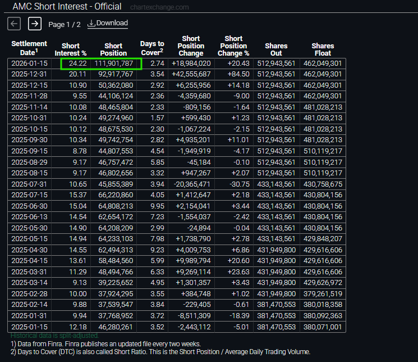
Task: Select the 2025-11-28 date cell
Action: (29, 96)
